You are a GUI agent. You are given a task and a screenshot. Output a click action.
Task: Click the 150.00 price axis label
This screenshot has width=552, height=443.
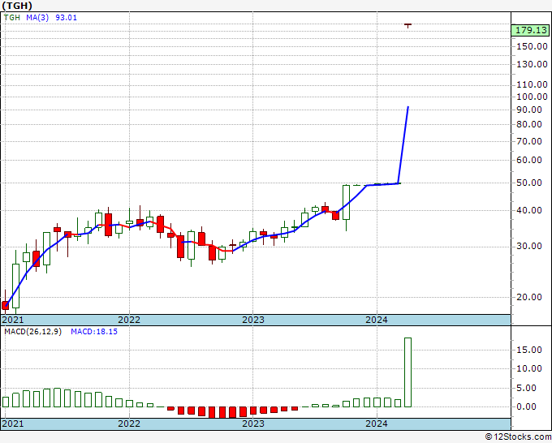click(532, 46)
